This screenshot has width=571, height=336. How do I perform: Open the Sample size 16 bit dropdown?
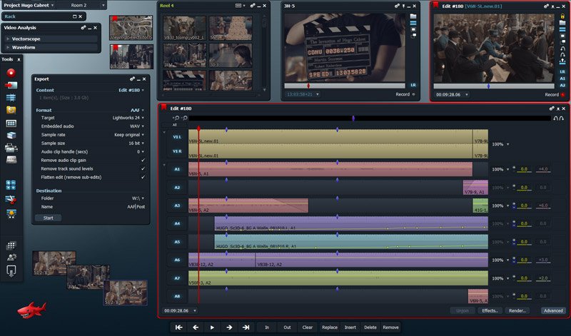click(136, 143)
